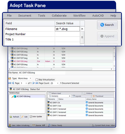Image resolution: width=125 pixels, height=134 pixels.
Task: Click the Title 1 search value cell
Action: [x=67, y=39]
